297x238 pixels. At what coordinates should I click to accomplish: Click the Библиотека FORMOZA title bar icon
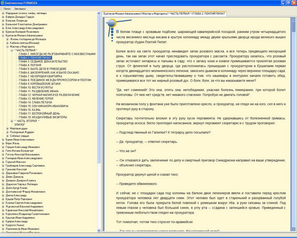(x=3, y=3)
